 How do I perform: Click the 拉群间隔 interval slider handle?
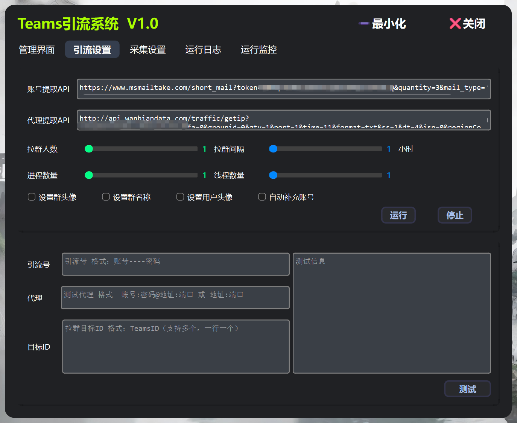[x=273, y=149]
